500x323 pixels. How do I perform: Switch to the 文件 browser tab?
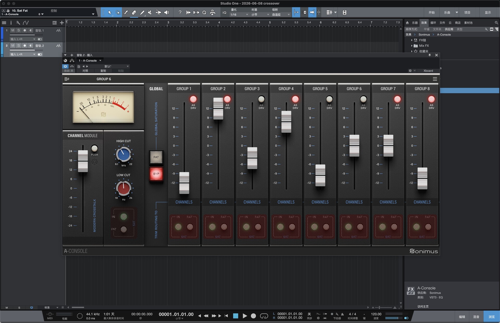pyautogui.click(x=442, y=23)
